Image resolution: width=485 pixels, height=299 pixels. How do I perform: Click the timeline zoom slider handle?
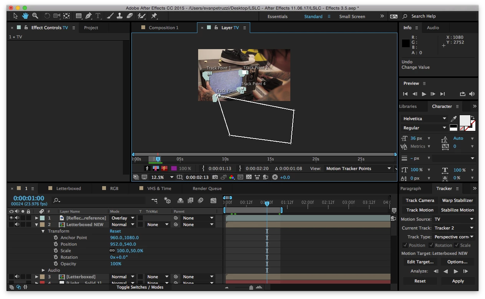point(251,287)
